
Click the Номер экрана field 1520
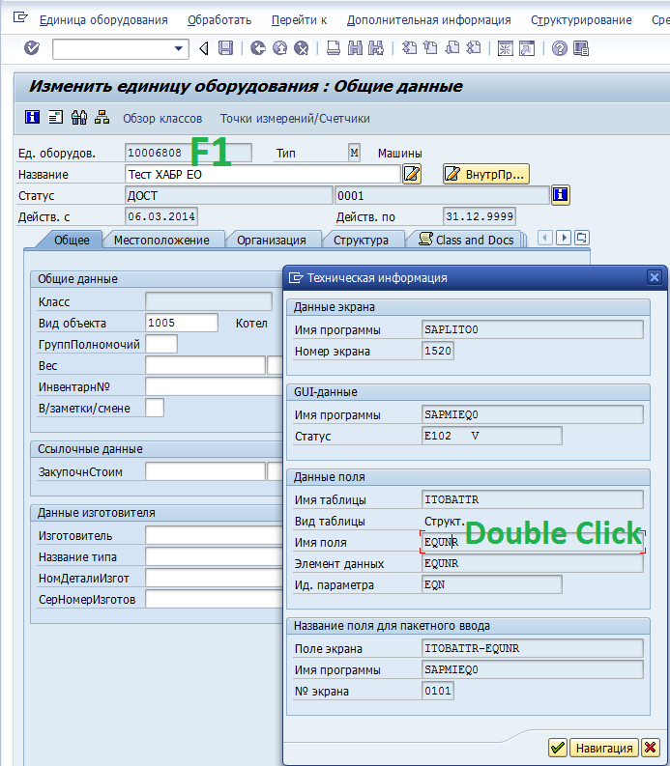point(438,351)
